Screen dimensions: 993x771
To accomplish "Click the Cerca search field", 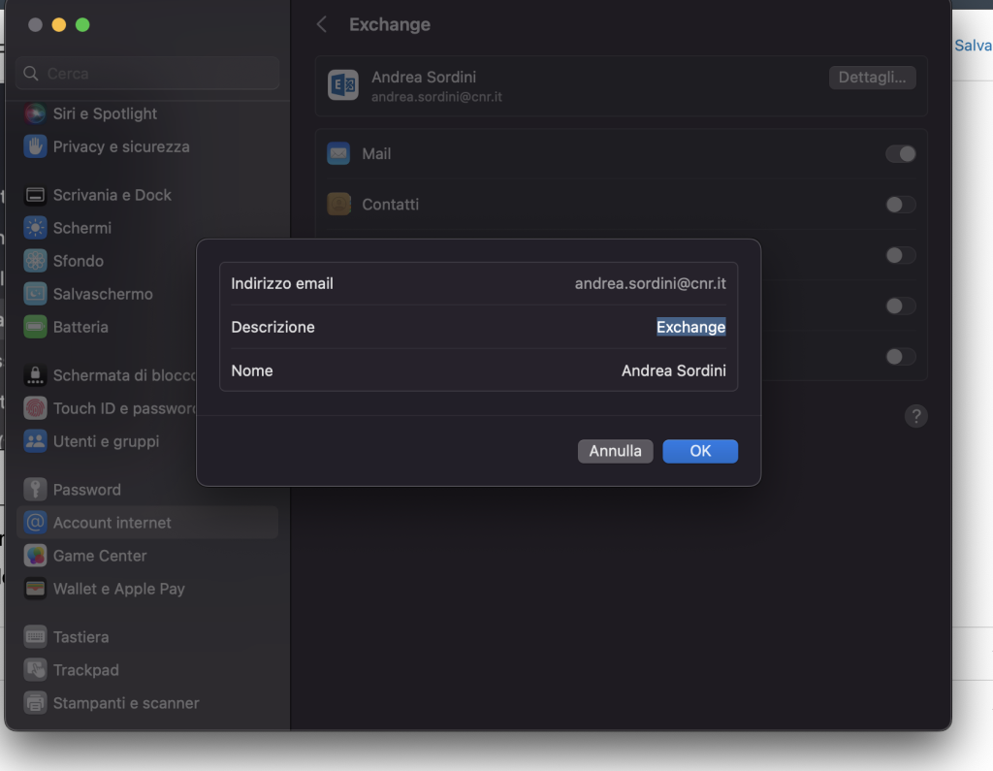I will [147, 74].
